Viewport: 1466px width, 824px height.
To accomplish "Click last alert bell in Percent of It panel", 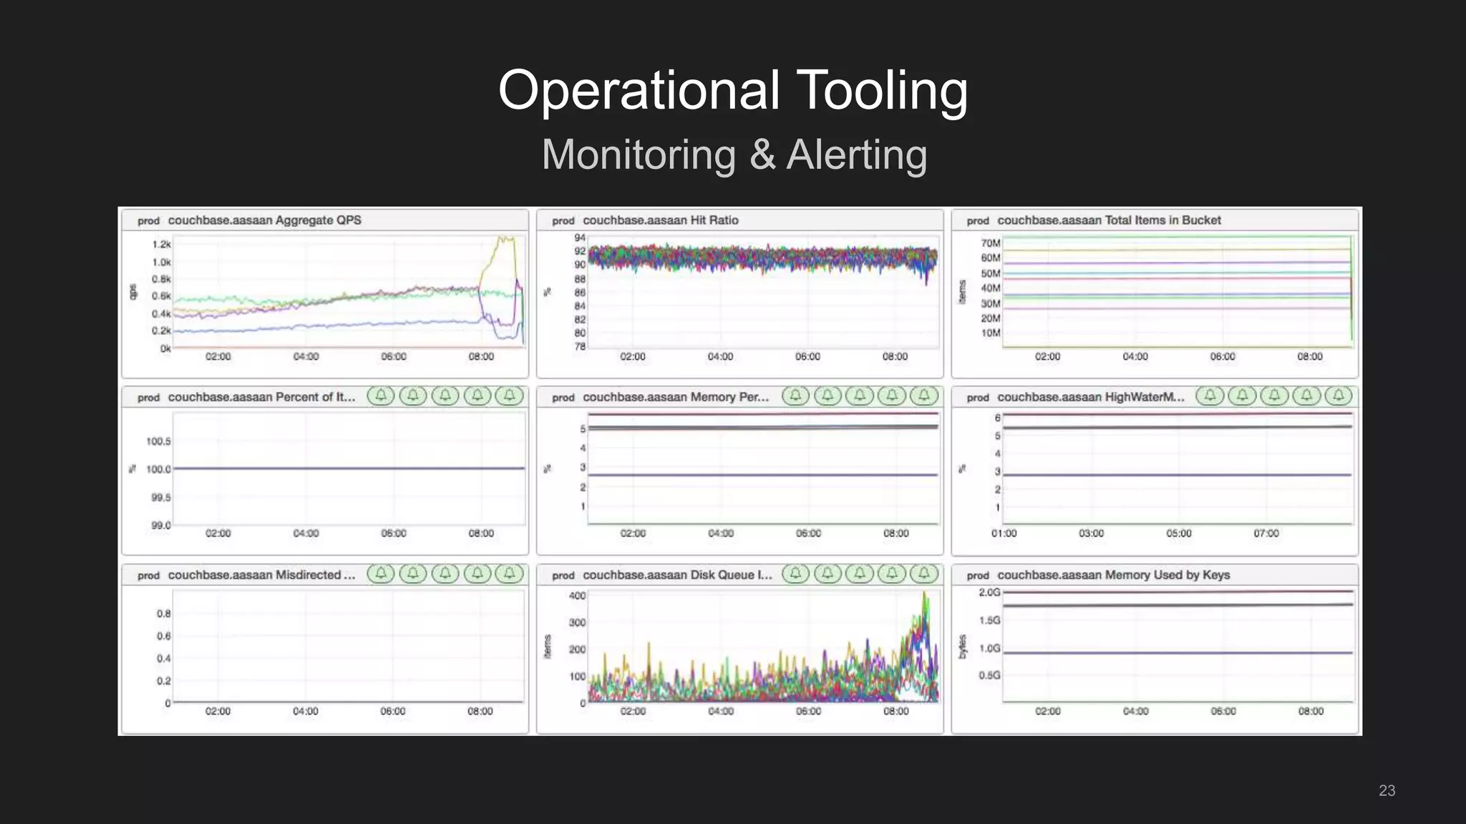I will [510, 396].
